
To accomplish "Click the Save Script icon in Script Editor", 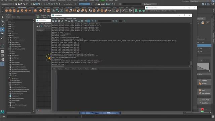I will click(59, 21).
